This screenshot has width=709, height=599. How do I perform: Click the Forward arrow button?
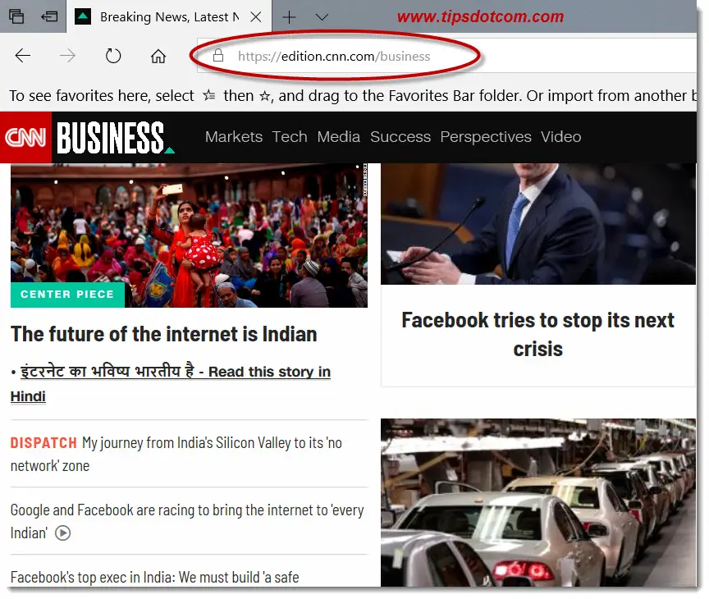(x=68, y=56)
